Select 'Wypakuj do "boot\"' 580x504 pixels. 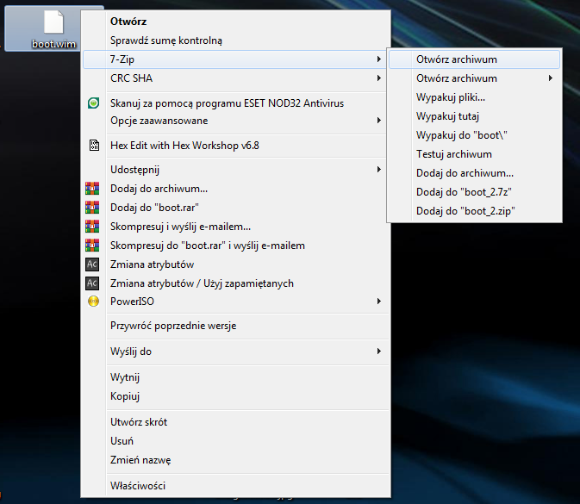coord(474,135)
